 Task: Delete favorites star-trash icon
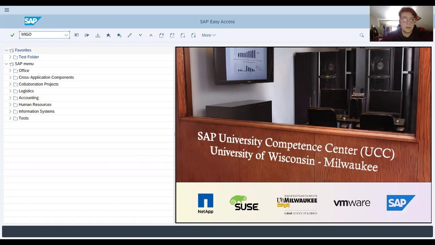tap(119, 35)
